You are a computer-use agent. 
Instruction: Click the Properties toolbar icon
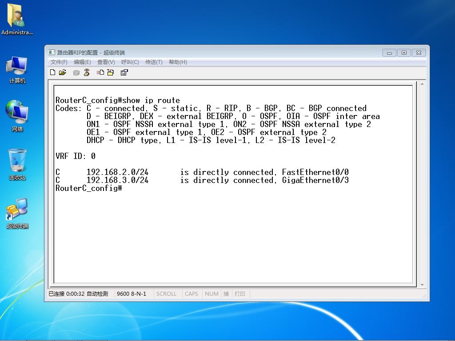(x=124, y=72)
